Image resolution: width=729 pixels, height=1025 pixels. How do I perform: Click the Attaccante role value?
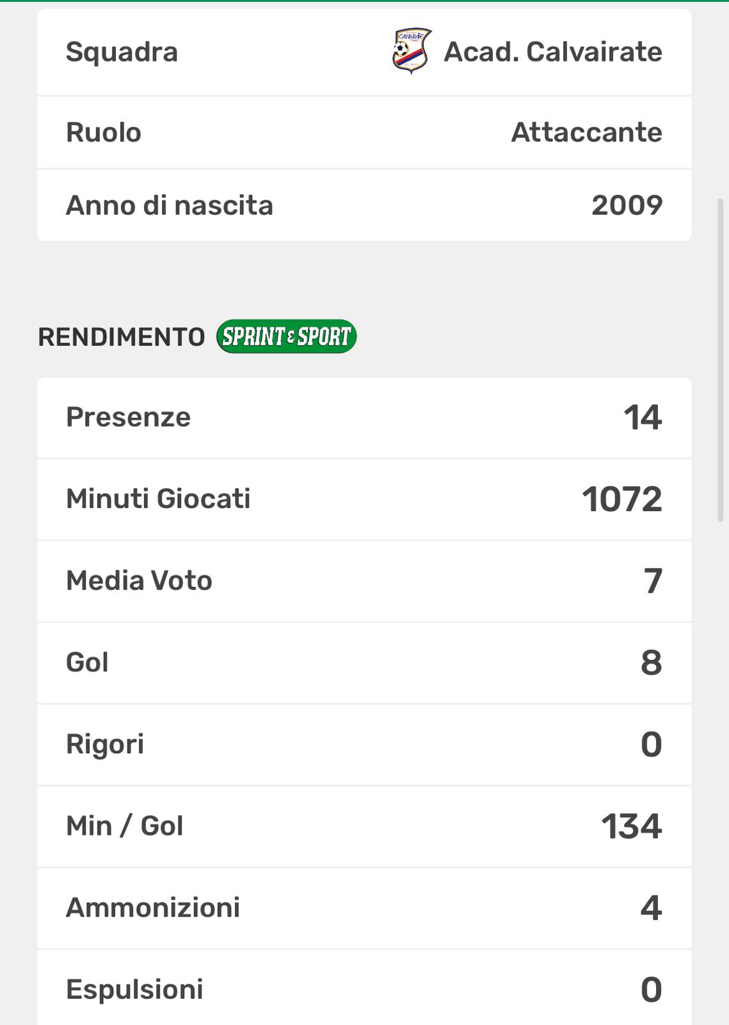click(x=586, y=133)
